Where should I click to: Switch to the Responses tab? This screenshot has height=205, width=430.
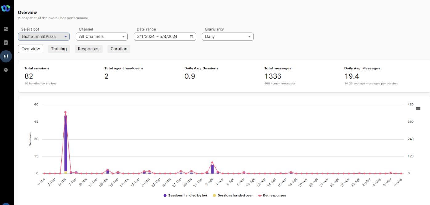click(x=88, y=49)
